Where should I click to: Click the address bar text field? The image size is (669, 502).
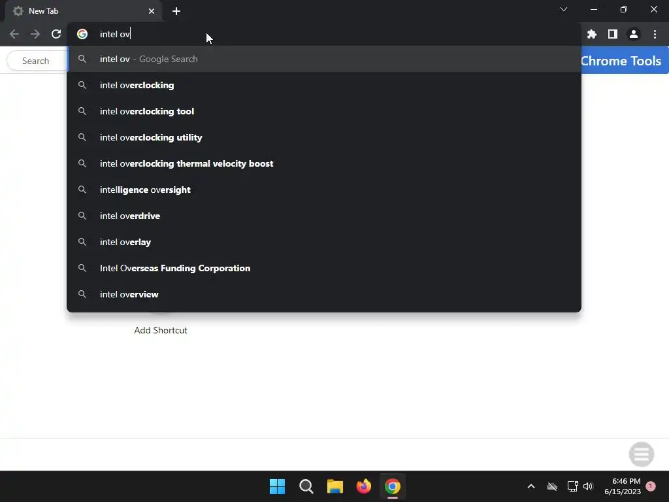[324, 34]
